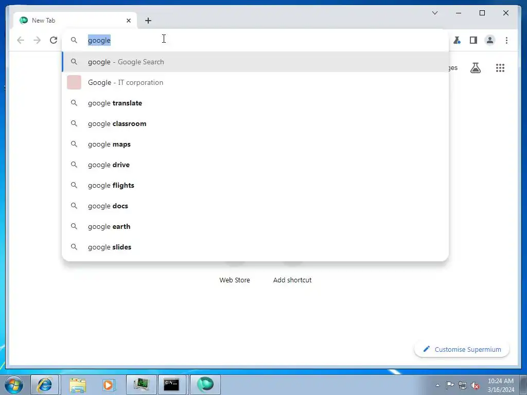The width and height of the screenshot is (527, 395).
Task: Select the New Tab tab
Action: (75, 21)
